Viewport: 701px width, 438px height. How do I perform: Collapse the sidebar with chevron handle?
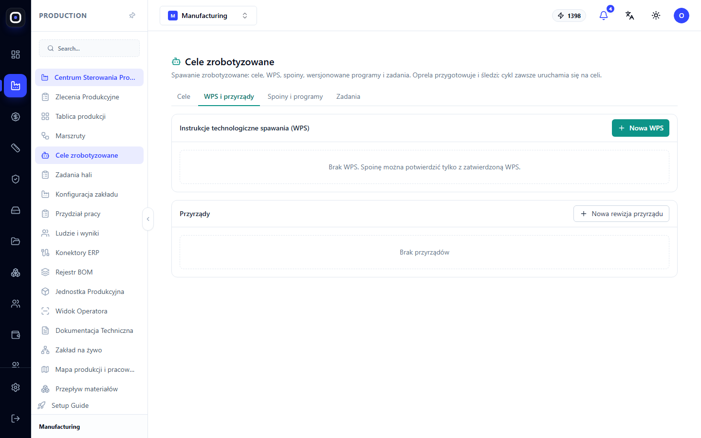[148, 219]
